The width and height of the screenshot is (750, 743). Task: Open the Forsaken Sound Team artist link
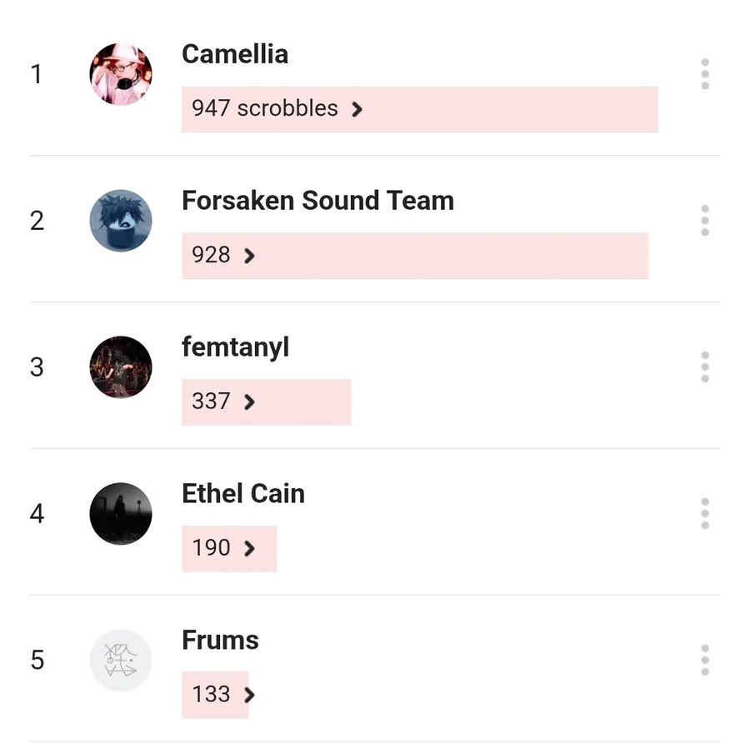coord(317,201)
